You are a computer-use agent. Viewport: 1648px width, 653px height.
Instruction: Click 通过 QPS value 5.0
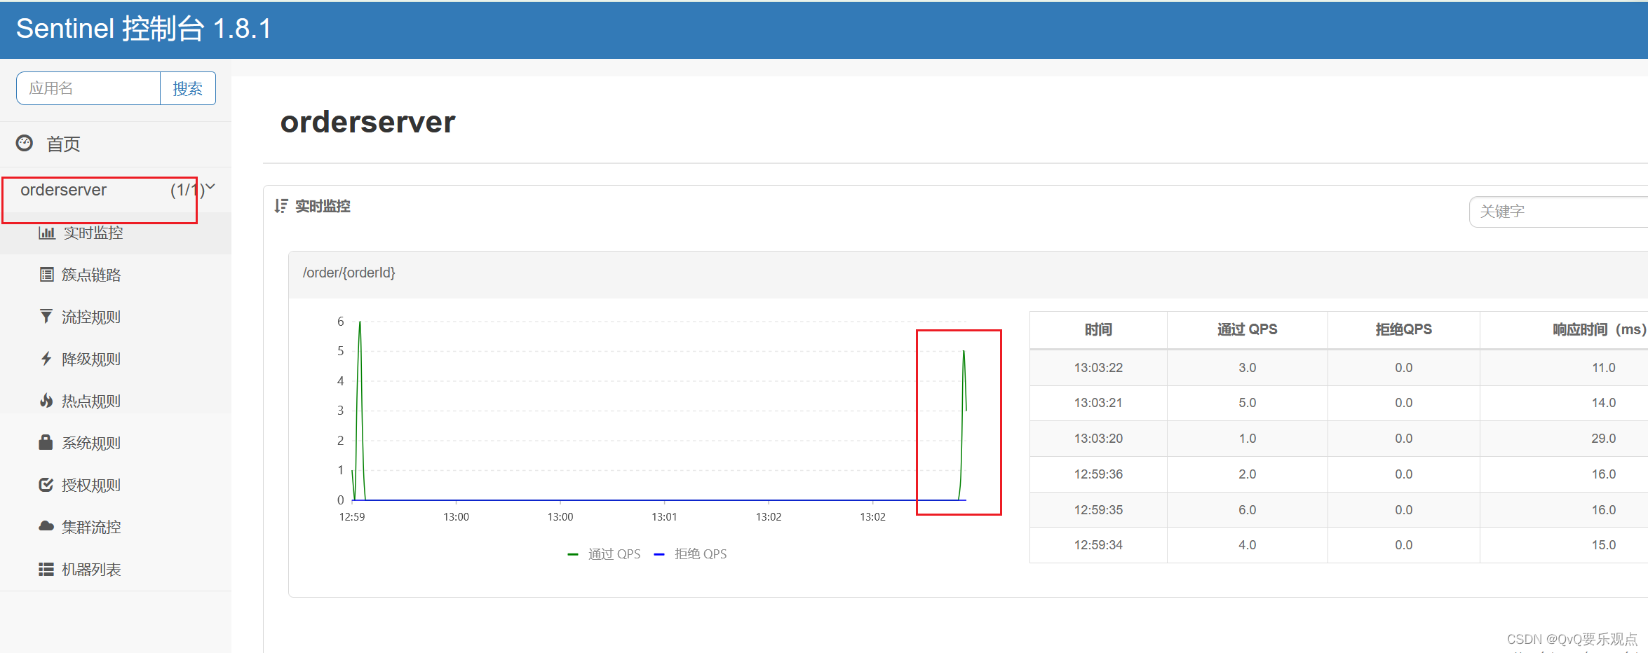tap(1247, 403)
